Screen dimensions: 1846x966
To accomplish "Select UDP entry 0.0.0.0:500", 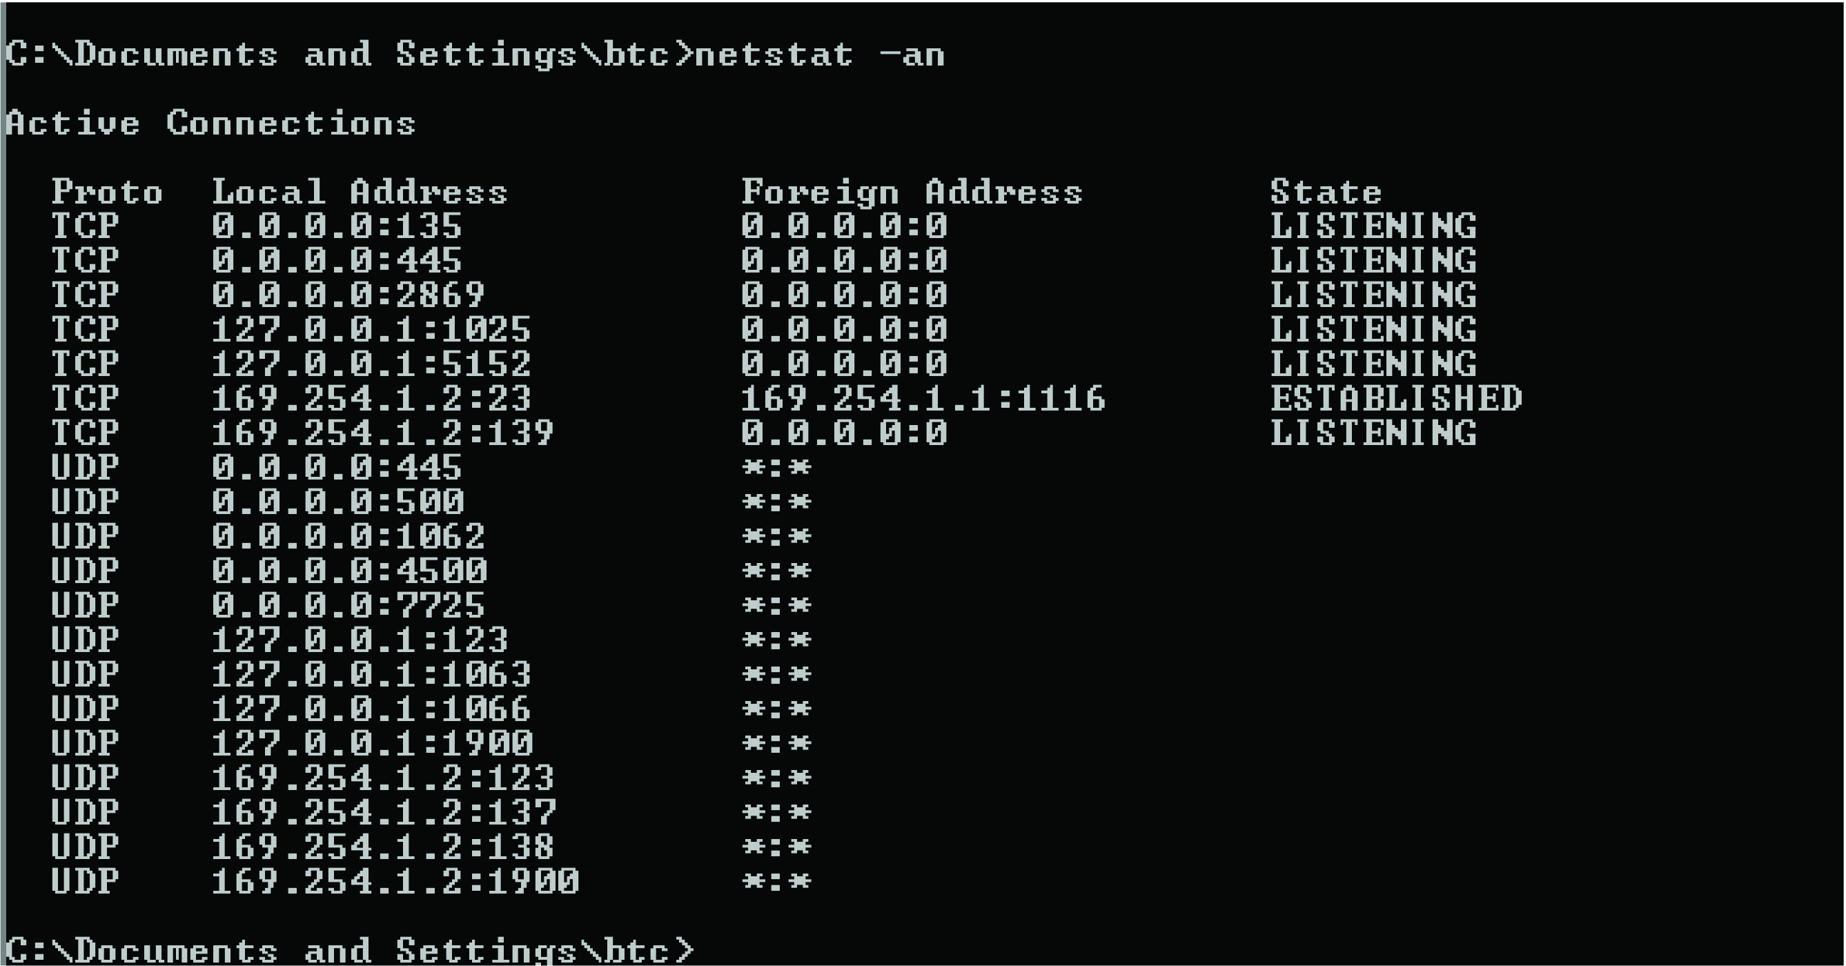I will tap(338, 502).
